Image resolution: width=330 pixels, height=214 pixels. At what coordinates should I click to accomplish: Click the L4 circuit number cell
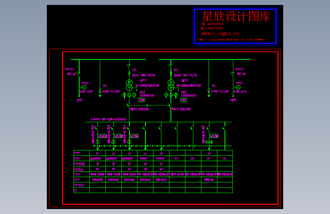pyautogui.click(x=145, y=153)
